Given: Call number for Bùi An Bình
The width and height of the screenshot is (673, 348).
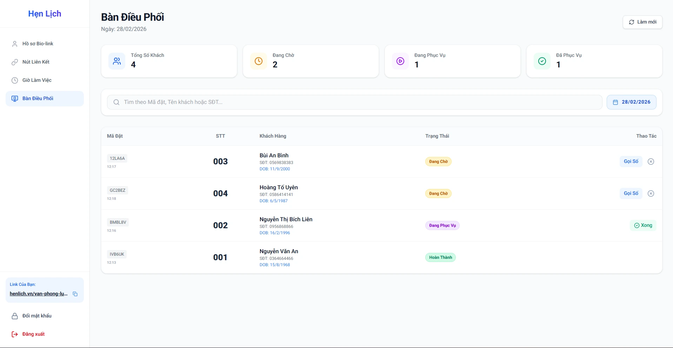Looking at the screenshot, I should pos(631,162).
